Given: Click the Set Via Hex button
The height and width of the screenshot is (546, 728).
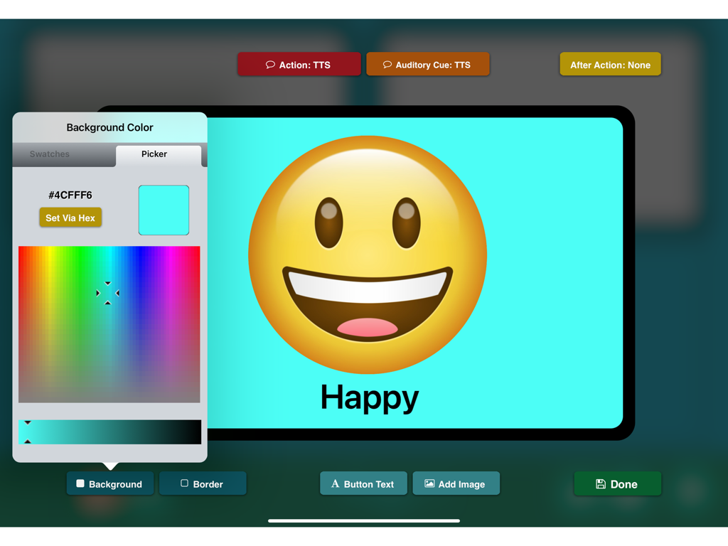Looking at the screenshot, I should [x=70, y=218].
